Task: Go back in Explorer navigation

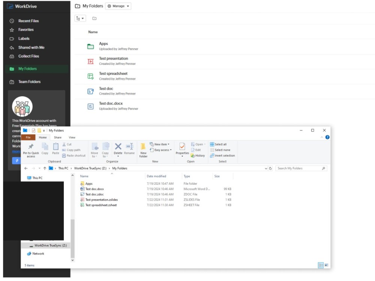Action: pos(26,169)
